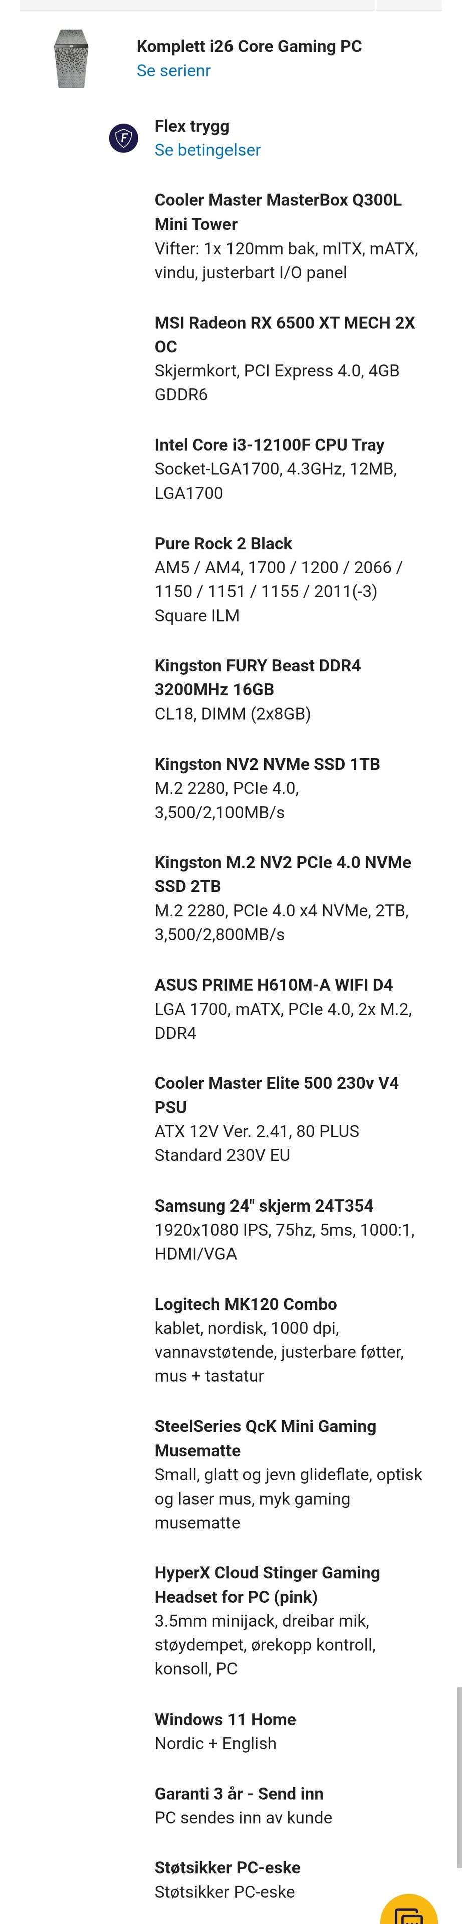Viewport: 462px width, 1924px height.
Task: Click Kingston NV2 NVMe SSD 1TB
Action: [267, 763]
